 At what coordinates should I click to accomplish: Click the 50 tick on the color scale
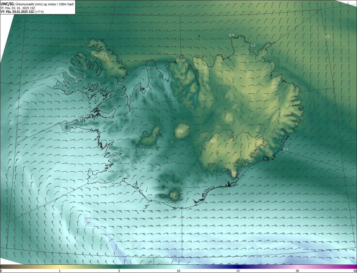(355, 271)
